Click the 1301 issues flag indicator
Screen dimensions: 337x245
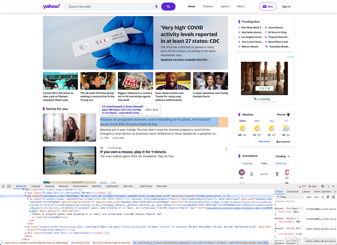pyautogui.click(x=312, y=186)
